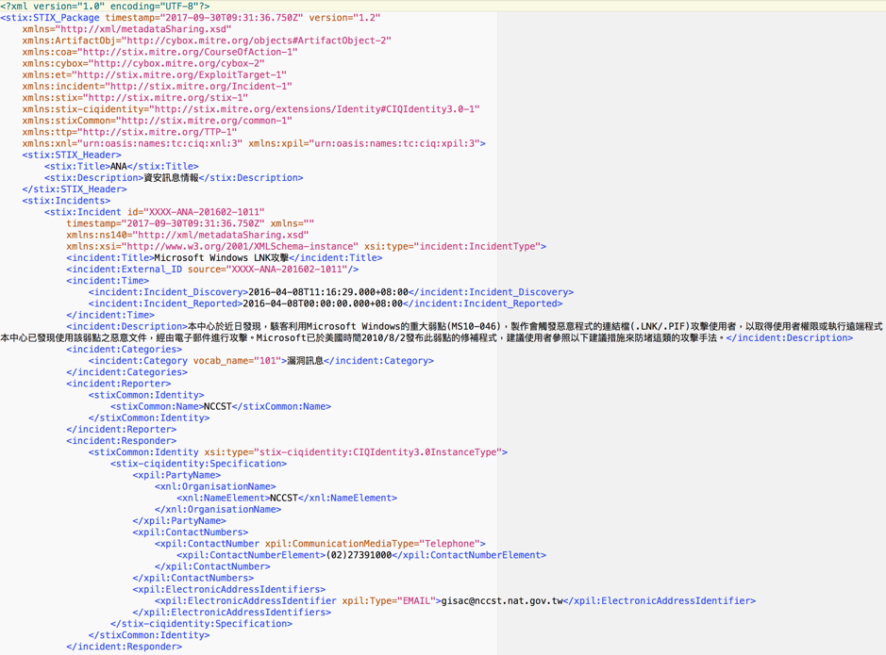Click the xmlns:ttp TTP-1 line
The width and height of the screenshot is (886, 655).
click(x=129, y=132)
